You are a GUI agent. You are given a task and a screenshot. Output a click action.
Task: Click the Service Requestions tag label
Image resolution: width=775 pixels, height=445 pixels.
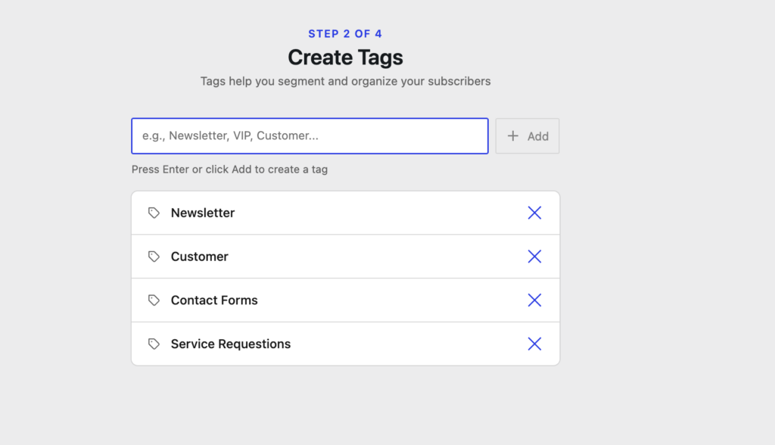pos(230,344)
